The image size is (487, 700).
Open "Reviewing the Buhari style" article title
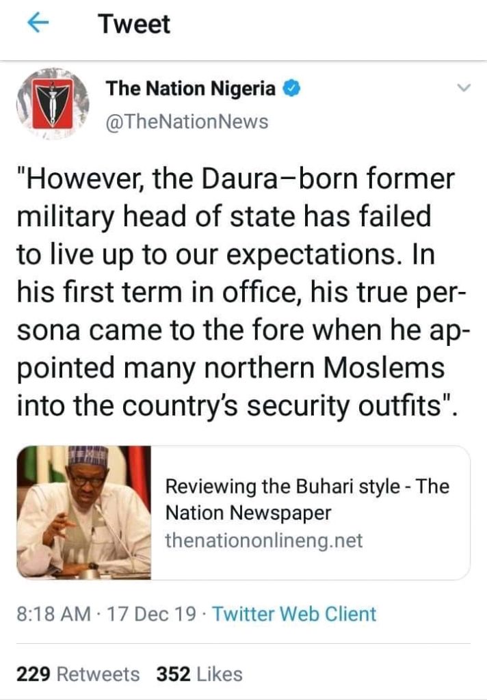(x=306, y=487)
